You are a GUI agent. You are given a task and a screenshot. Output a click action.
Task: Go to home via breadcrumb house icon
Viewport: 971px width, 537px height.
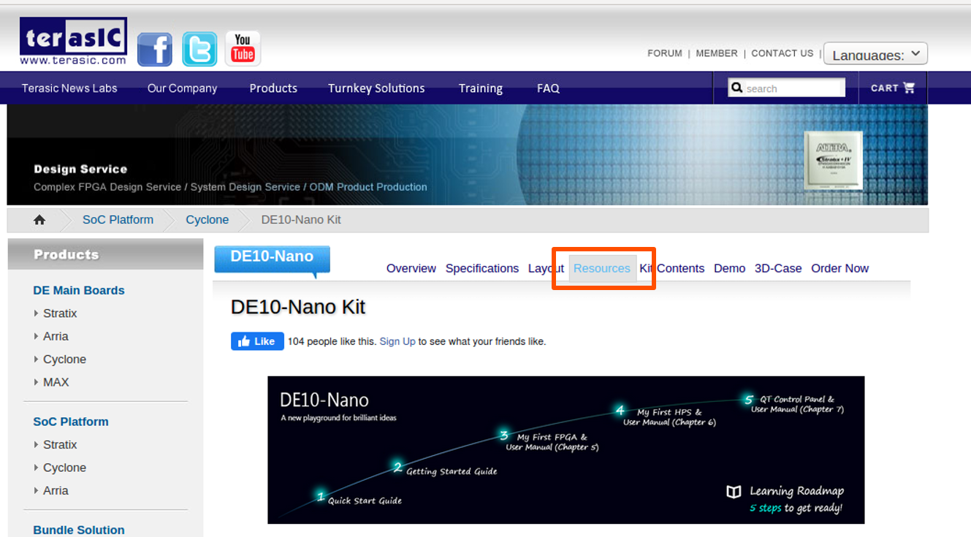[x=39, y=220]
